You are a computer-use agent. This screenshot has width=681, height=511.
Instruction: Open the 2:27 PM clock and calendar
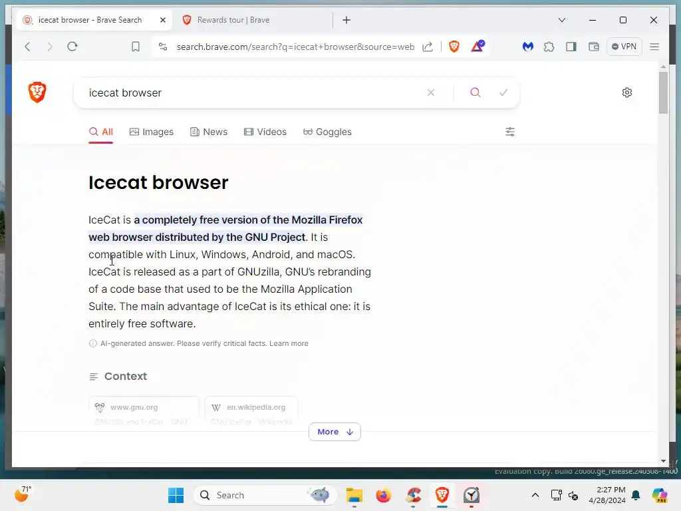[x=607, y=495]
